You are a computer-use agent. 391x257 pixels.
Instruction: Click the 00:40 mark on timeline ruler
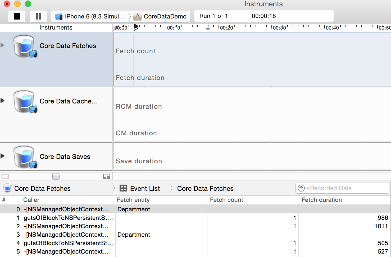pyautogui.click(x=332, y=28)
